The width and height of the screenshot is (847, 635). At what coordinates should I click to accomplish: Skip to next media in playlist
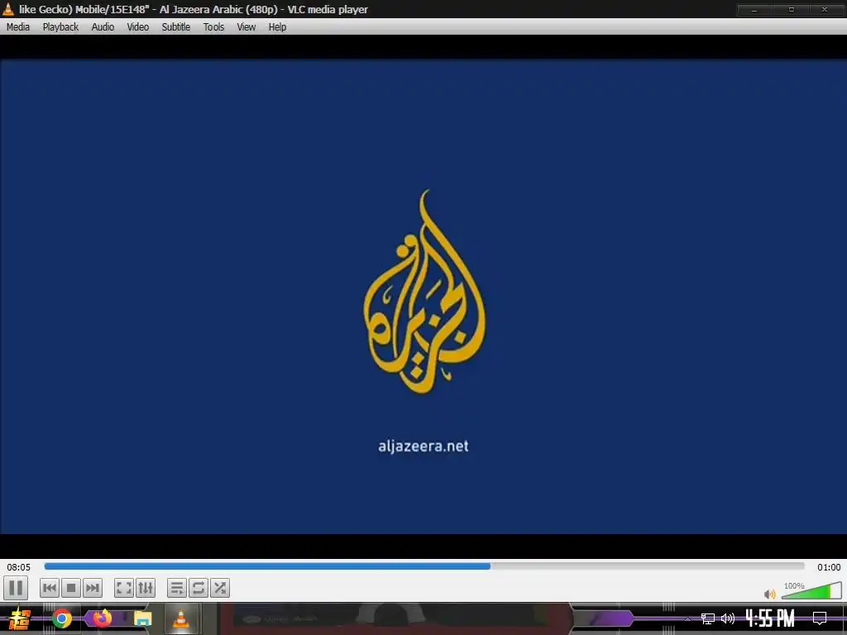point(93,588)
